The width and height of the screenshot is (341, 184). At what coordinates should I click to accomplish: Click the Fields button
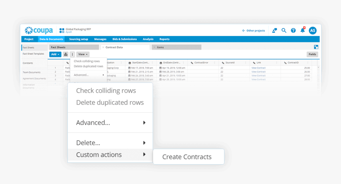[x=312, y=54]
